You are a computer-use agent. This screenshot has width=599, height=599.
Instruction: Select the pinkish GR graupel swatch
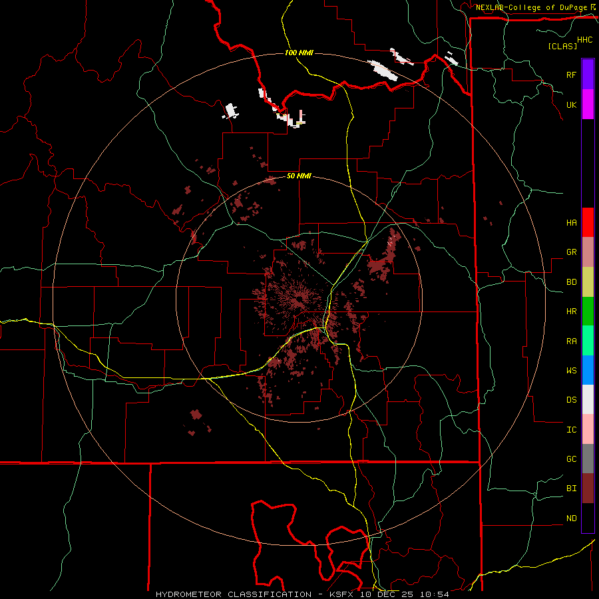click(588, 252)
